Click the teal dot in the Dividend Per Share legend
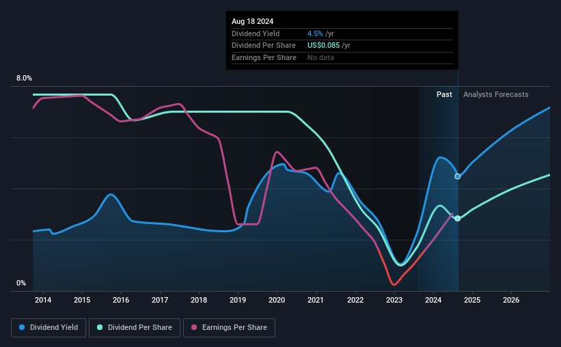The image size is (561, 347). pyautogui.click(x=100, y=327)
